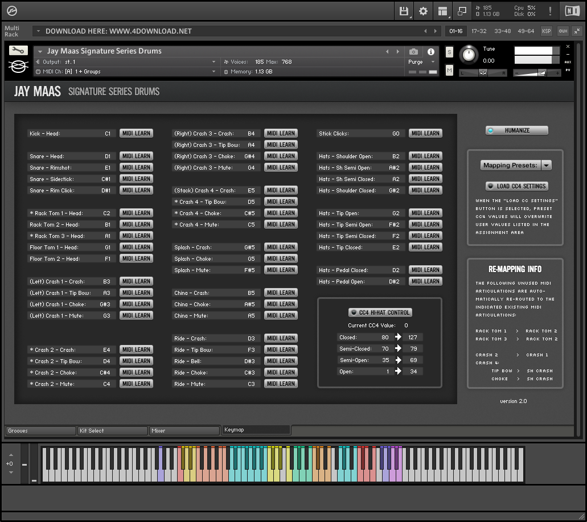587x522 pixels.
Task: Click MIDI LEARN for Kick - Head
Action: (x=136, y=133)
